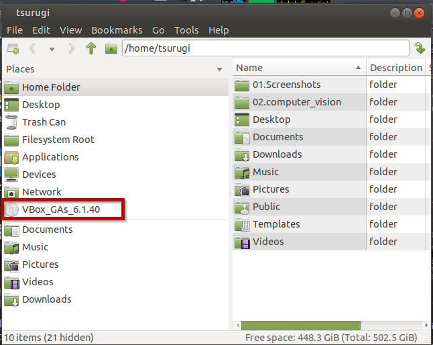
Task: Open the Places side pane dropdown
Action: [220, 69]
